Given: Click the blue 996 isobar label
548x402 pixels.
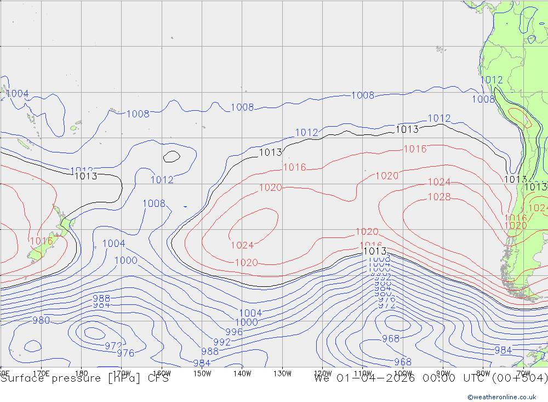Looking at the screenshot, I should [x=234, y=332].
